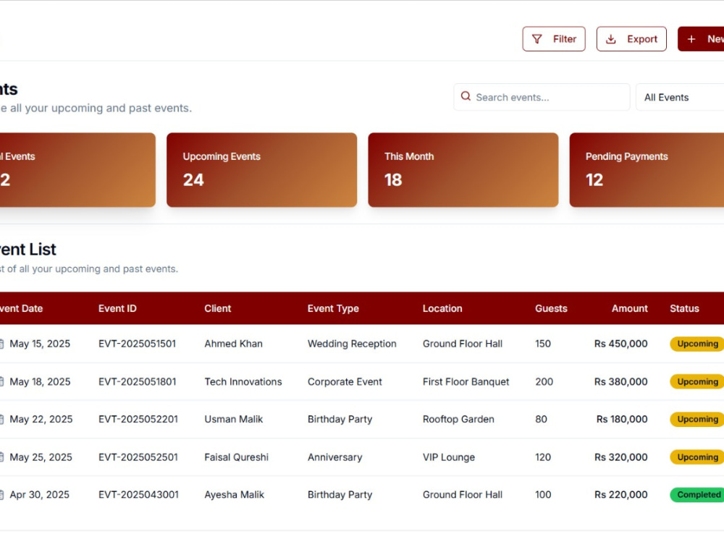Click calendar icon beside Apr 30, 2025

pos(1,495)
